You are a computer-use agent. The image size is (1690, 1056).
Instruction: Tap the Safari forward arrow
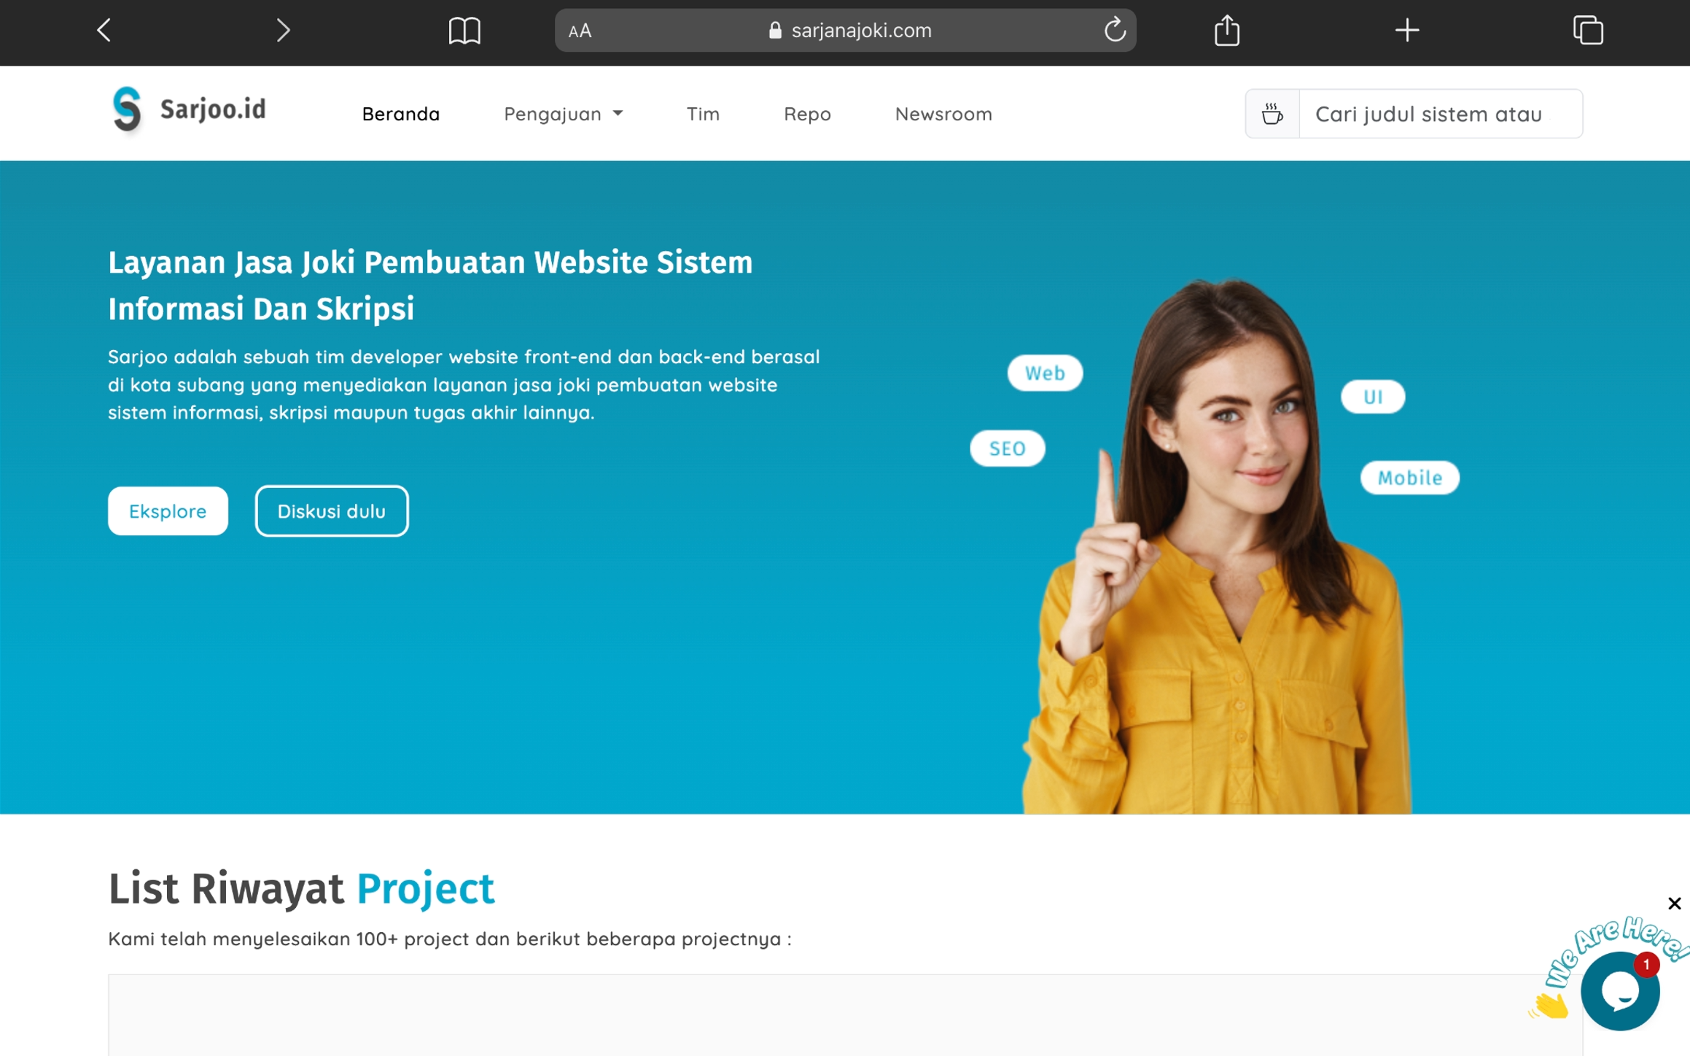283,31
